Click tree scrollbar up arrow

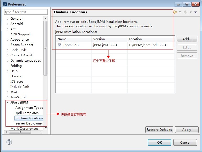point(46,18)
